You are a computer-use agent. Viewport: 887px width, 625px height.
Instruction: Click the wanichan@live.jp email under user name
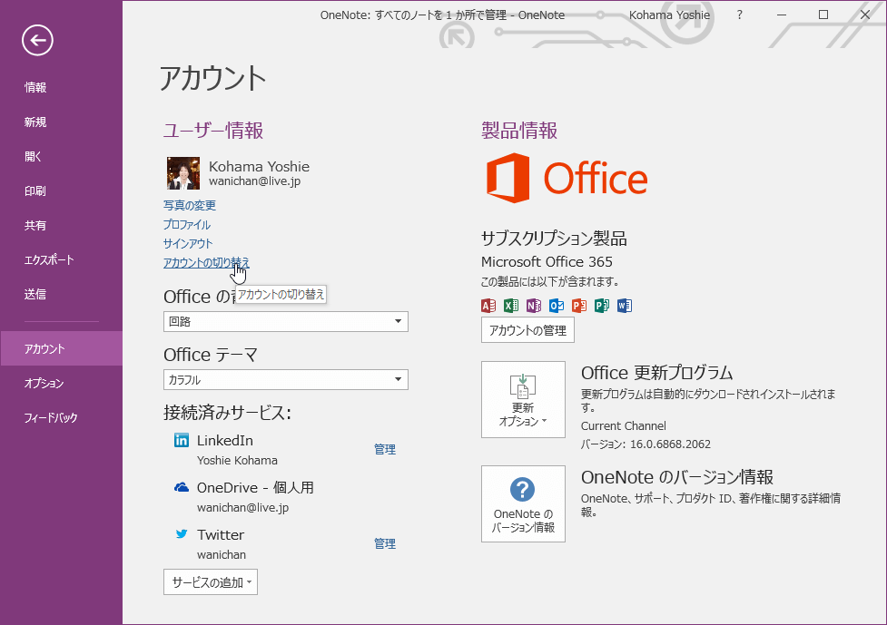tap(254, 181)
